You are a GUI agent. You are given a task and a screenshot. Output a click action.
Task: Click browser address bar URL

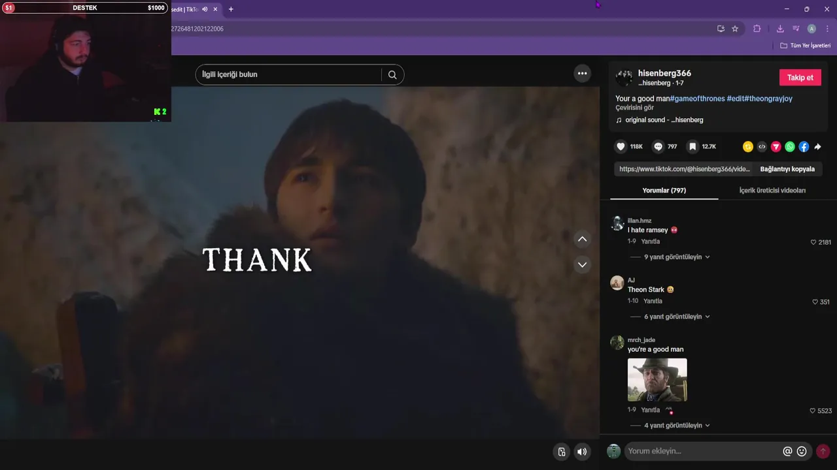(197, 29)
